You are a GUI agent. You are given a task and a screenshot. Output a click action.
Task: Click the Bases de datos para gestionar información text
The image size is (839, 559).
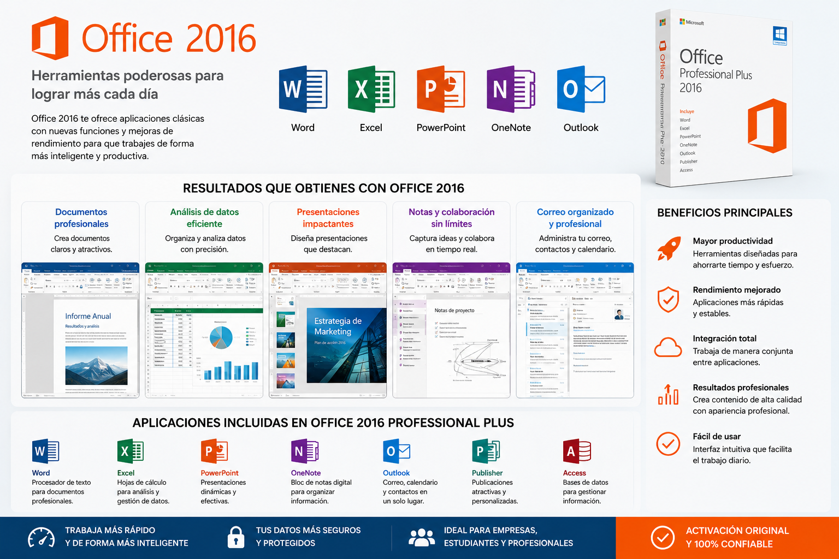point(586,492)
